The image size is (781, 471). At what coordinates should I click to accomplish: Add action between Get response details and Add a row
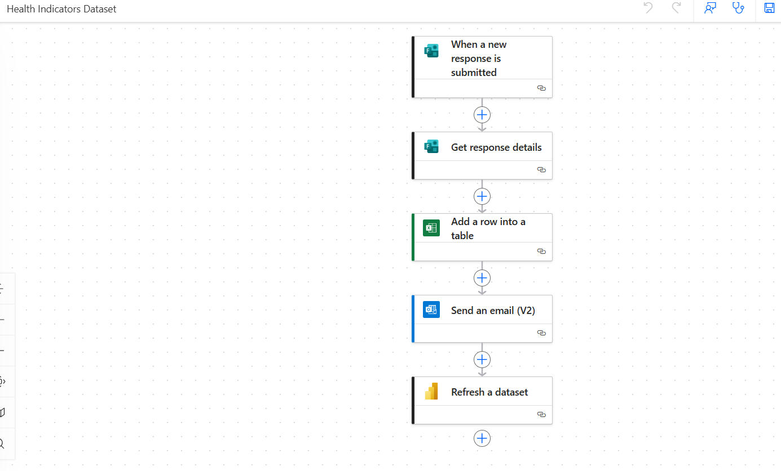(x=482, y=196)
